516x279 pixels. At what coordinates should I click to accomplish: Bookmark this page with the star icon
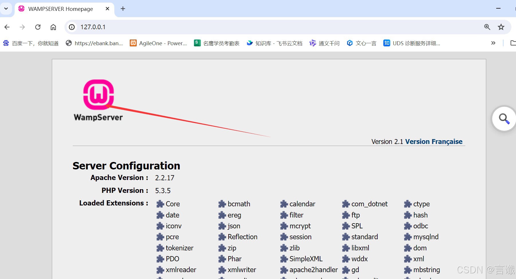(501, 27)
